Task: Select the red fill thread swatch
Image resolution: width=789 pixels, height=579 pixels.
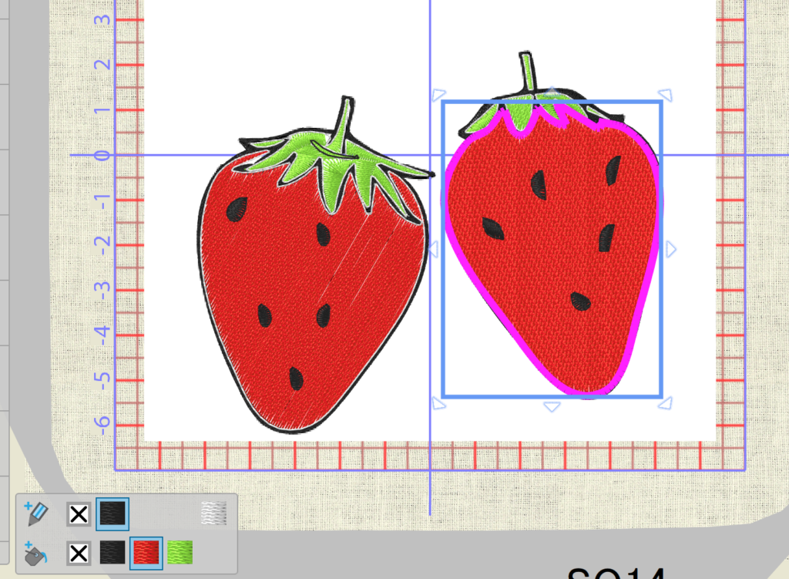Action: 146,553
